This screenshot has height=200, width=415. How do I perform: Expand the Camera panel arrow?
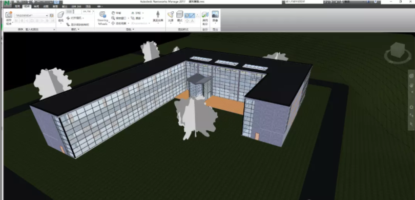point(78,29)
